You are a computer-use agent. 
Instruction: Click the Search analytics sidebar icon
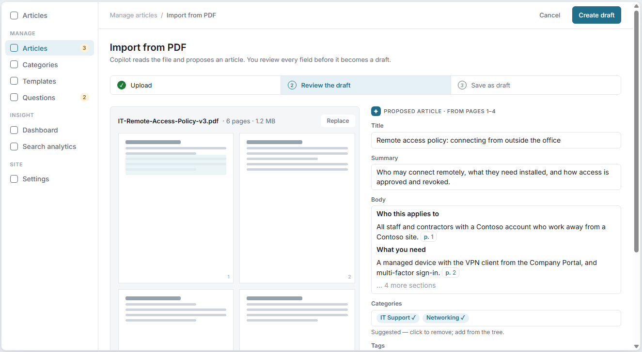[14, 147]
